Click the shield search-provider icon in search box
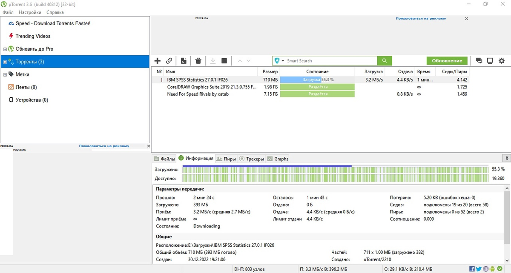511x273 pixels. (277, 61)
